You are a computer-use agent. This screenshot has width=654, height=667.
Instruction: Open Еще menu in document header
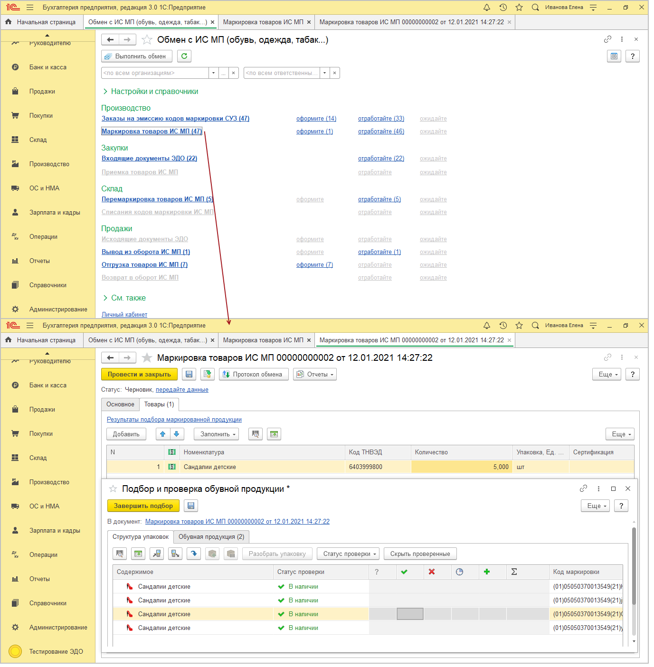point(607,374)
